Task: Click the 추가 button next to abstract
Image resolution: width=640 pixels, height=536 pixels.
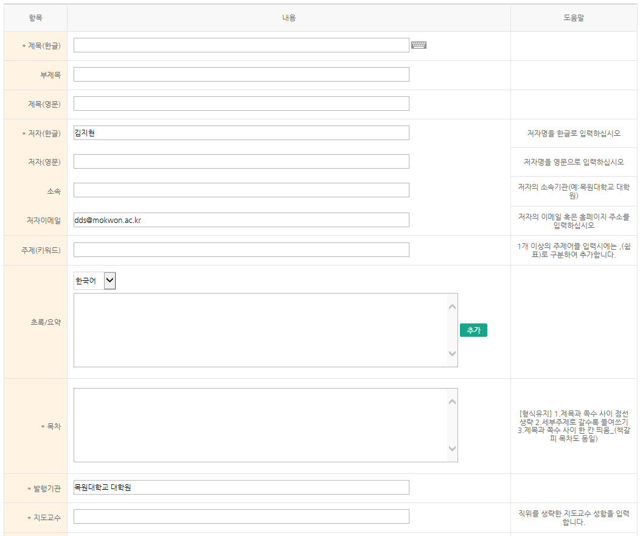Action: click(x=473, y=330)
